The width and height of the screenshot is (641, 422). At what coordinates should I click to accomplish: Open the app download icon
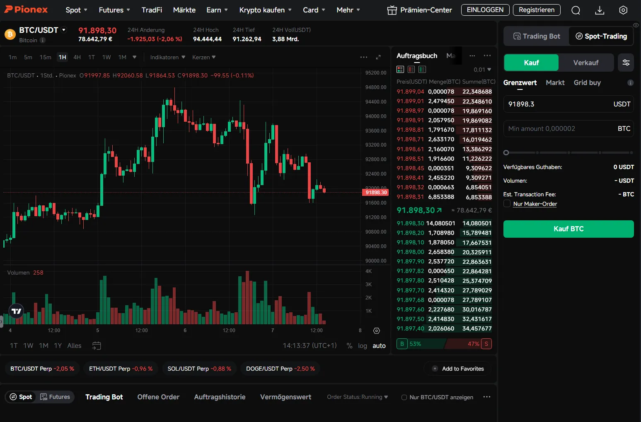600,10
